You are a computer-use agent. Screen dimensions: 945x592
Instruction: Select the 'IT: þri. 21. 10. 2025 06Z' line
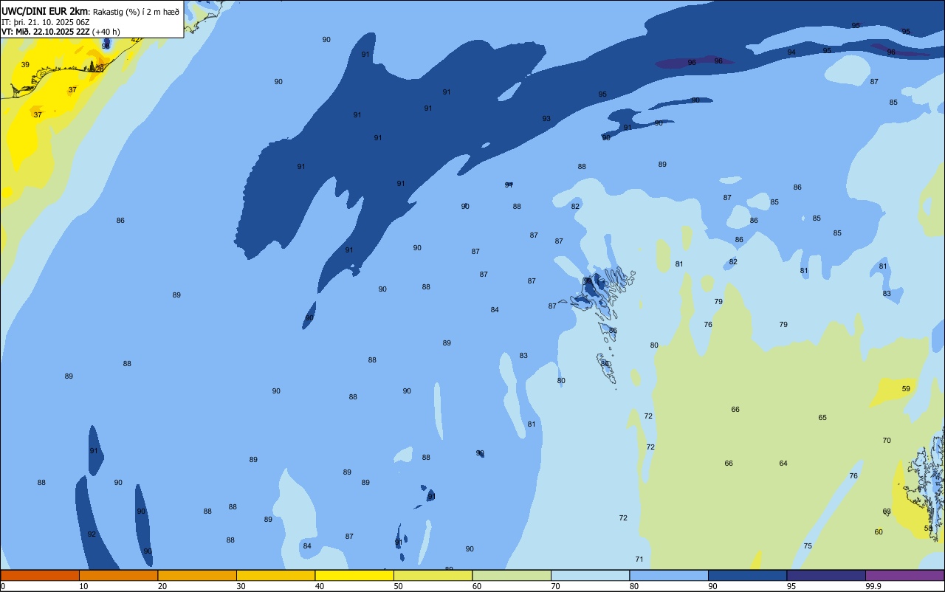[x=46, y=22]
